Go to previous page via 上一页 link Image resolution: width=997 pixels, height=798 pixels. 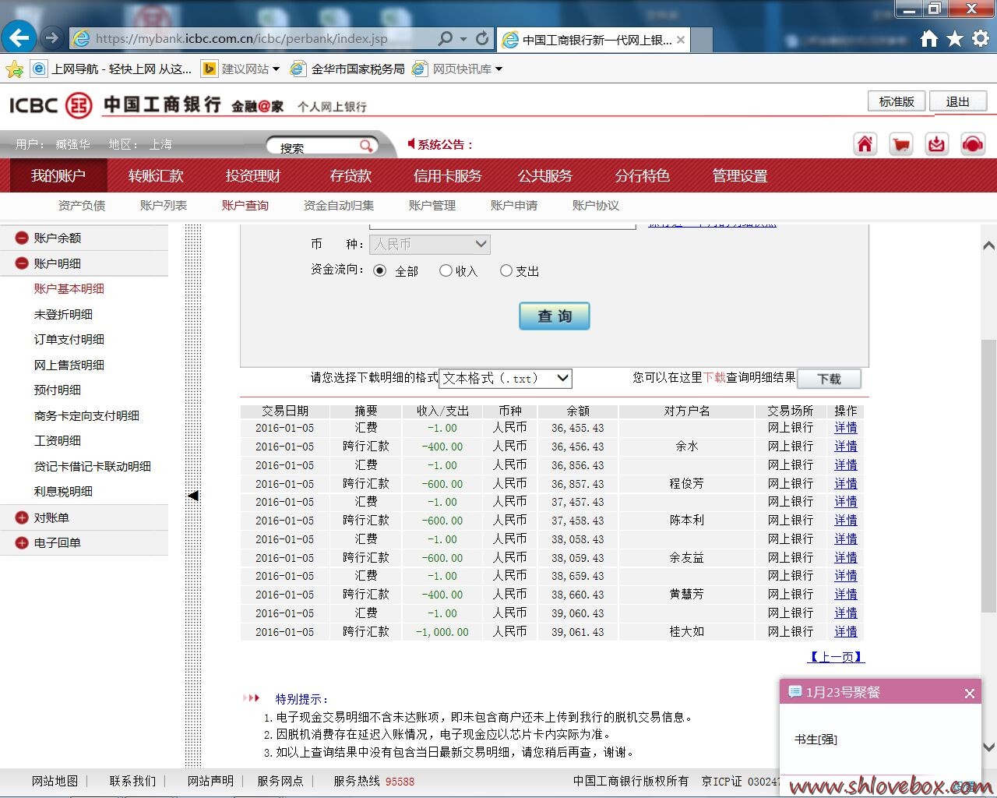(x=837, y=657)
